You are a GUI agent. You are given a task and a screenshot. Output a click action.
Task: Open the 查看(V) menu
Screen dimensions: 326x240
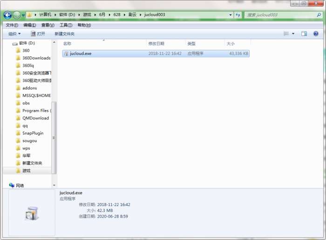pyautogui.click(x=48, y=25)
